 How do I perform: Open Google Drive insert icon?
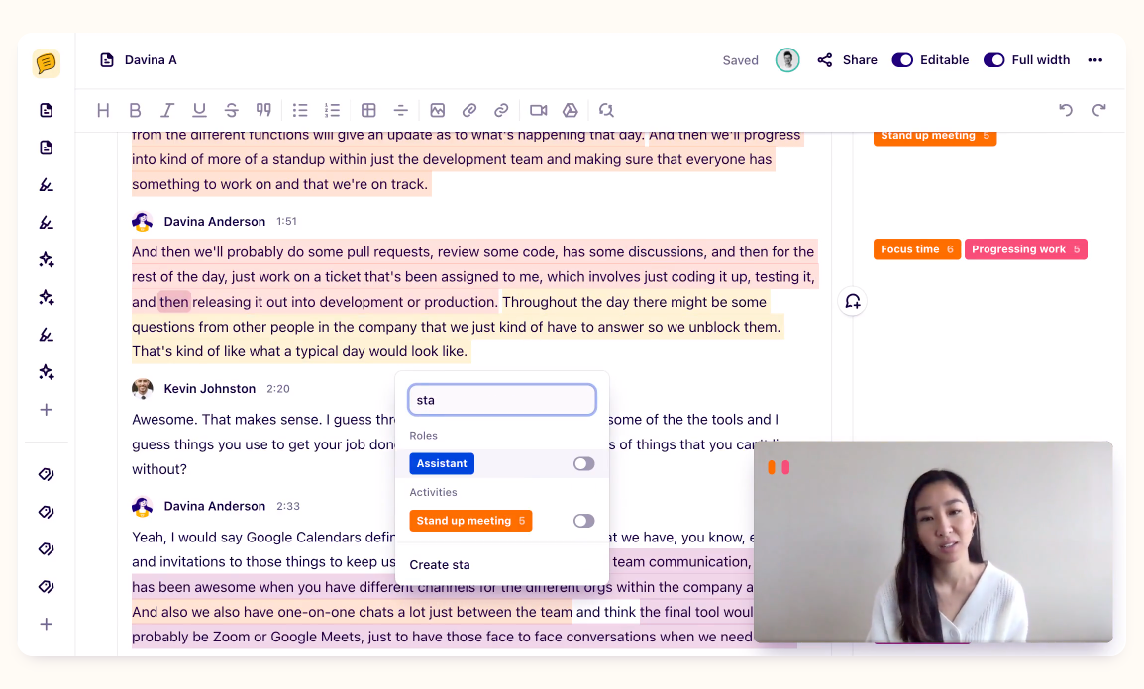571,110
